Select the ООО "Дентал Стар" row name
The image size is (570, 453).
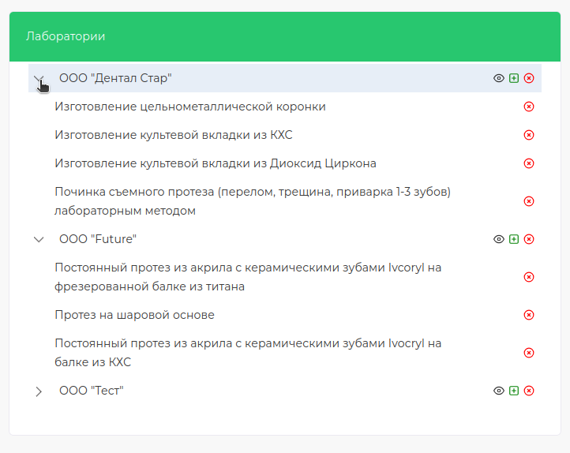coord(115,78)
